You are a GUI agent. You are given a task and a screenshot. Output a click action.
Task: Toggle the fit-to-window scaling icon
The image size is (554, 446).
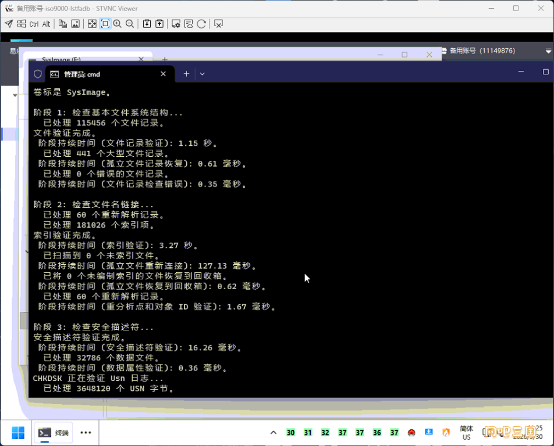click(x=105, y=24)
